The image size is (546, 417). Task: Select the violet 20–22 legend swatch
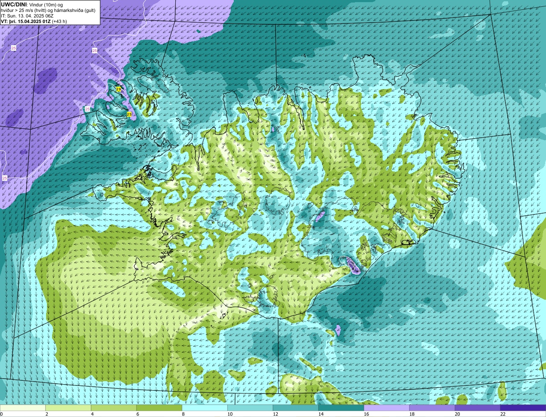[x=478, y=408]
